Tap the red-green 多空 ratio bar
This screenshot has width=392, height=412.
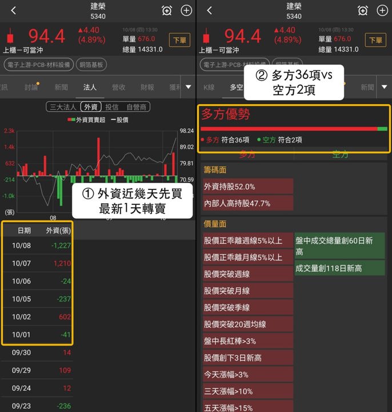[294, 129]
